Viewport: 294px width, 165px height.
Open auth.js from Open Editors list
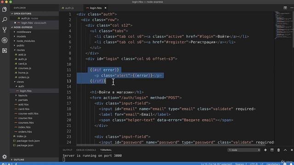[x=25, y=18]
